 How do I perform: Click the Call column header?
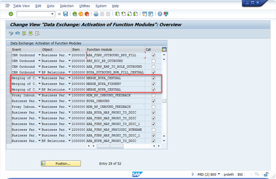coord(153,50)
